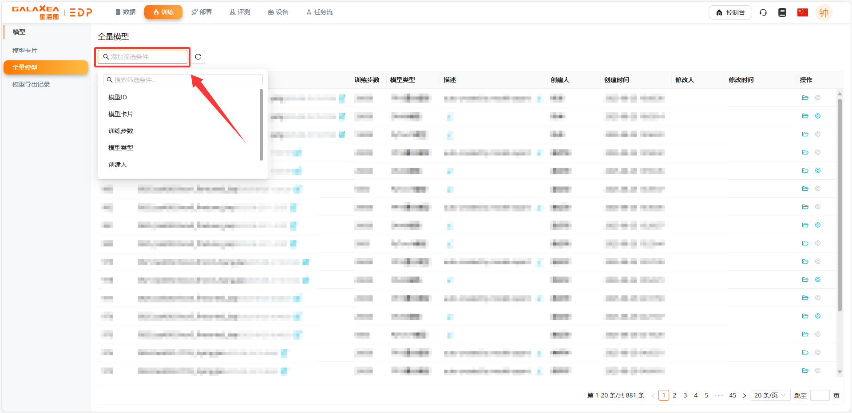
Task: Click the table's vertical scrollbar
Action: click(839, 204)
